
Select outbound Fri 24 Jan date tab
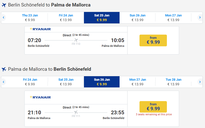pos(66,18)
